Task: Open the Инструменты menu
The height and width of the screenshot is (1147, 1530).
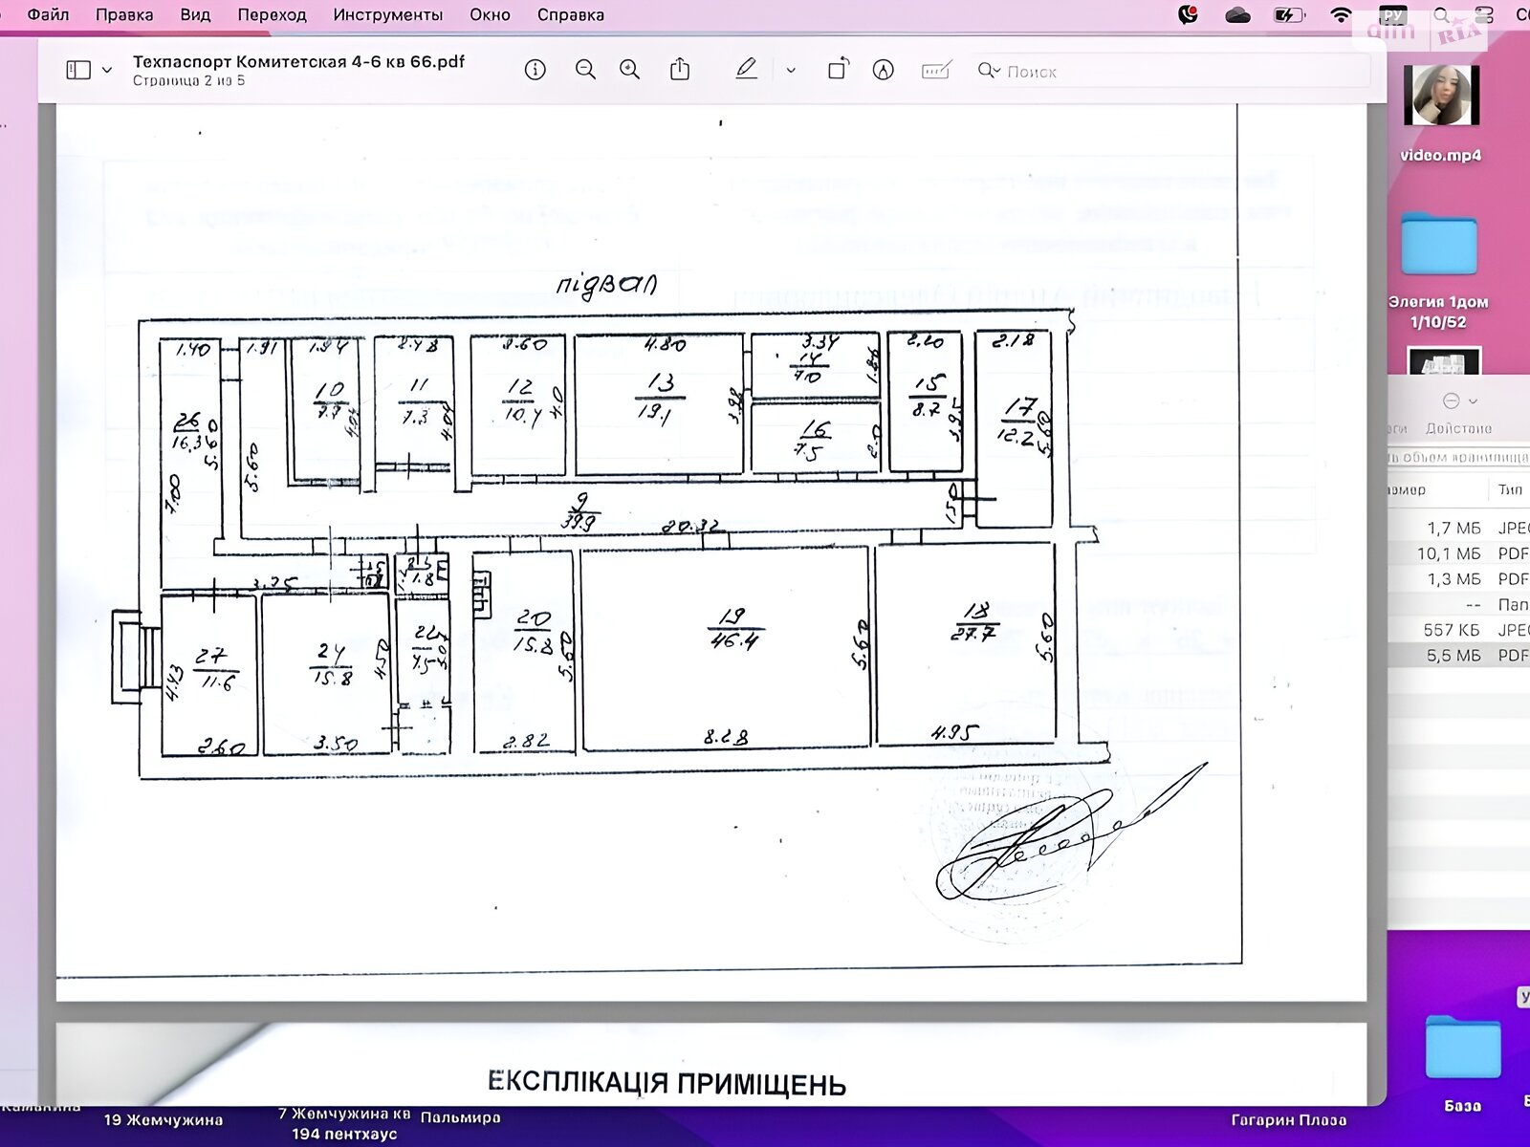Action: coord(387,15)
